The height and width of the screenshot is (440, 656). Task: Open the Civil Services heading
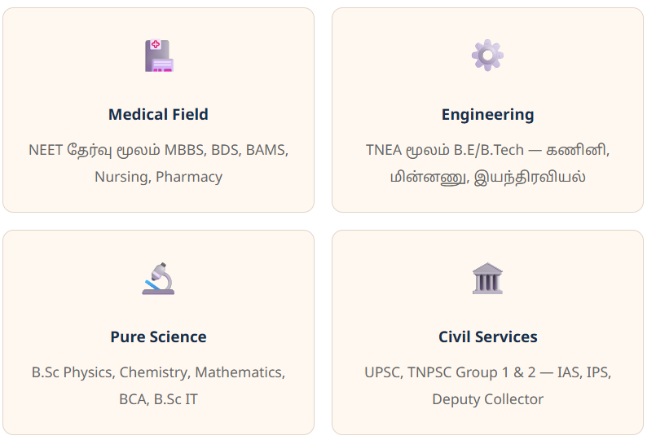click(x=487, y=337)
